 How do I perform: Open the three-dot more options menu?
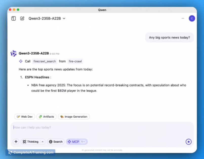pyautogui.click(x=183, y=18)
